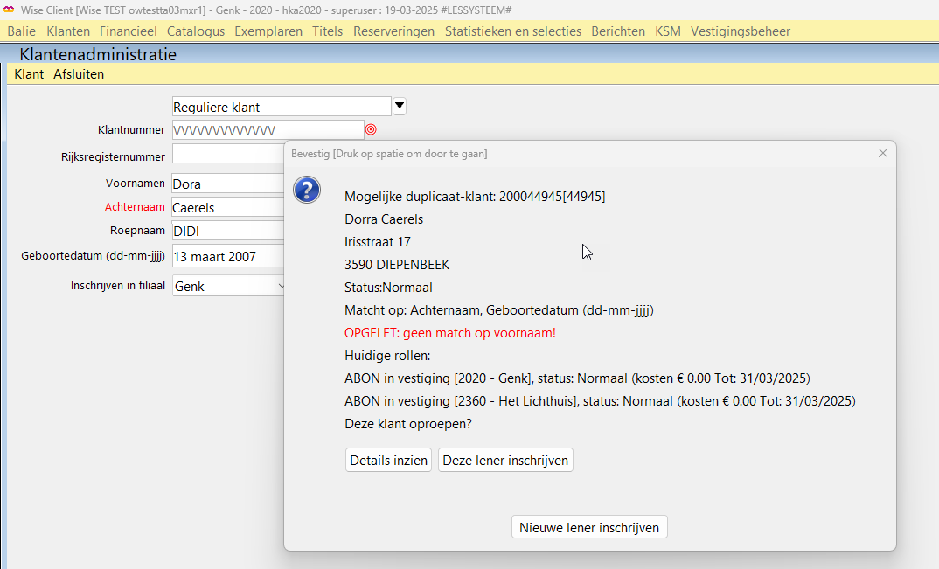Viewport: 939px width, 569px height.
Task: Click the Achternaam field containing Caerels
Action: tap(228, 207)
